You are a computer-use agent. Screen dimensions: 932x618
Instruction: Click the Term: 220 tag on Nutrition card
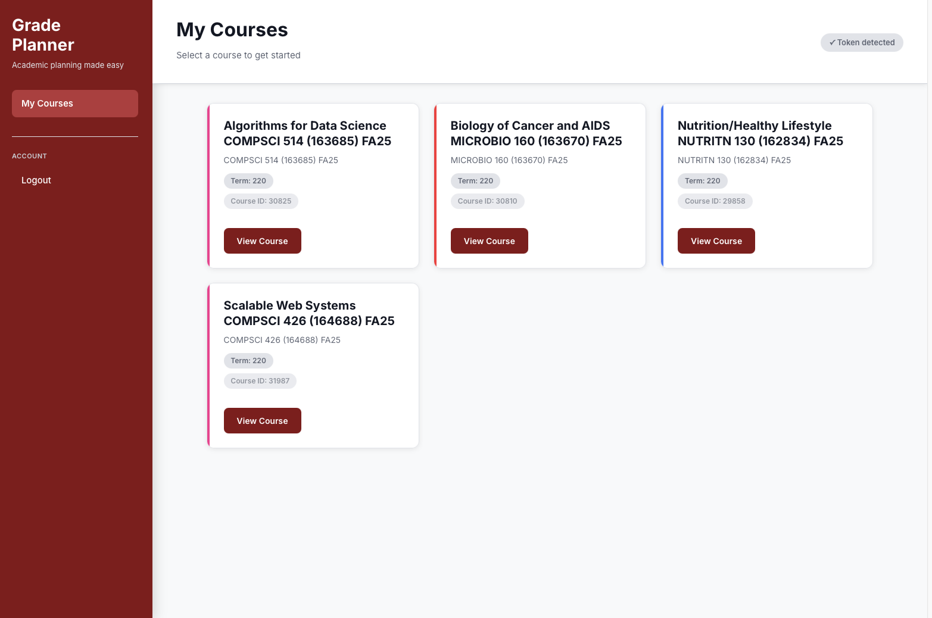pyautogui.click(x=703, y=181)
